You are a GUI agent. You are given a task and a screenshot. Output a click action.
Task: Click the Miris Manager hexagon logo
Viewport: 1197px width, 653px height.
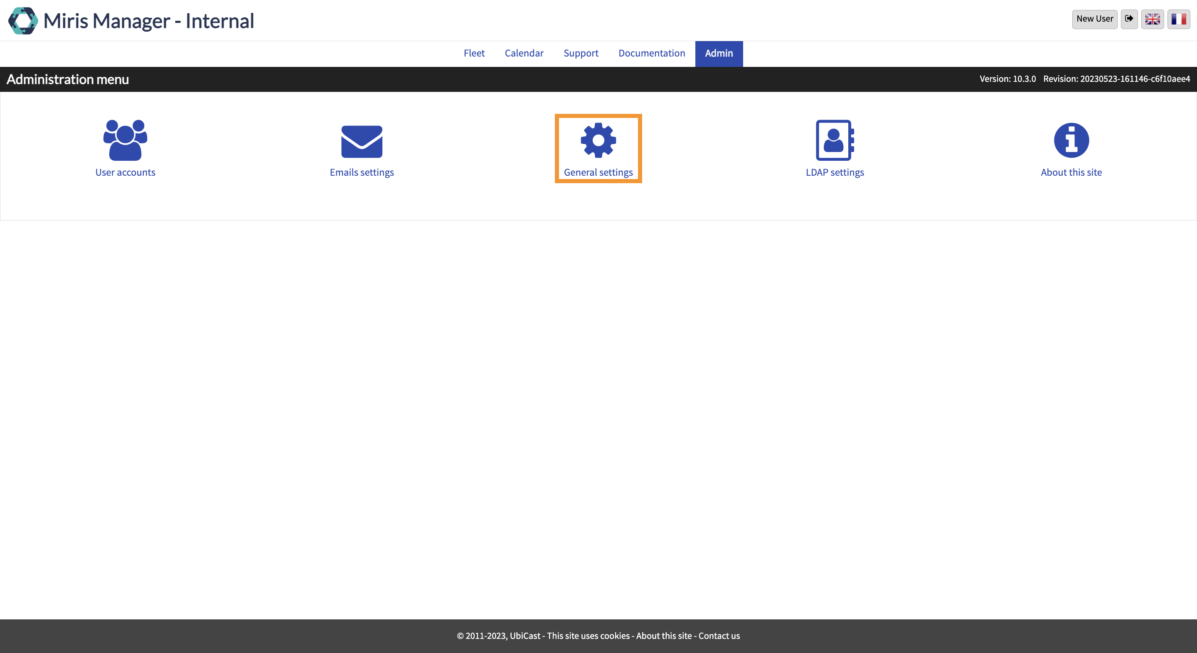[23, 20]
